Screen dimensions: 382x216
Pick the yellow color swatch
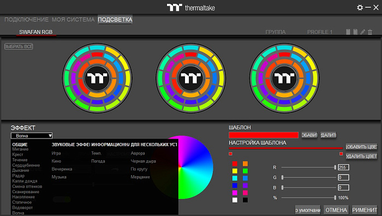click(235, 171)
